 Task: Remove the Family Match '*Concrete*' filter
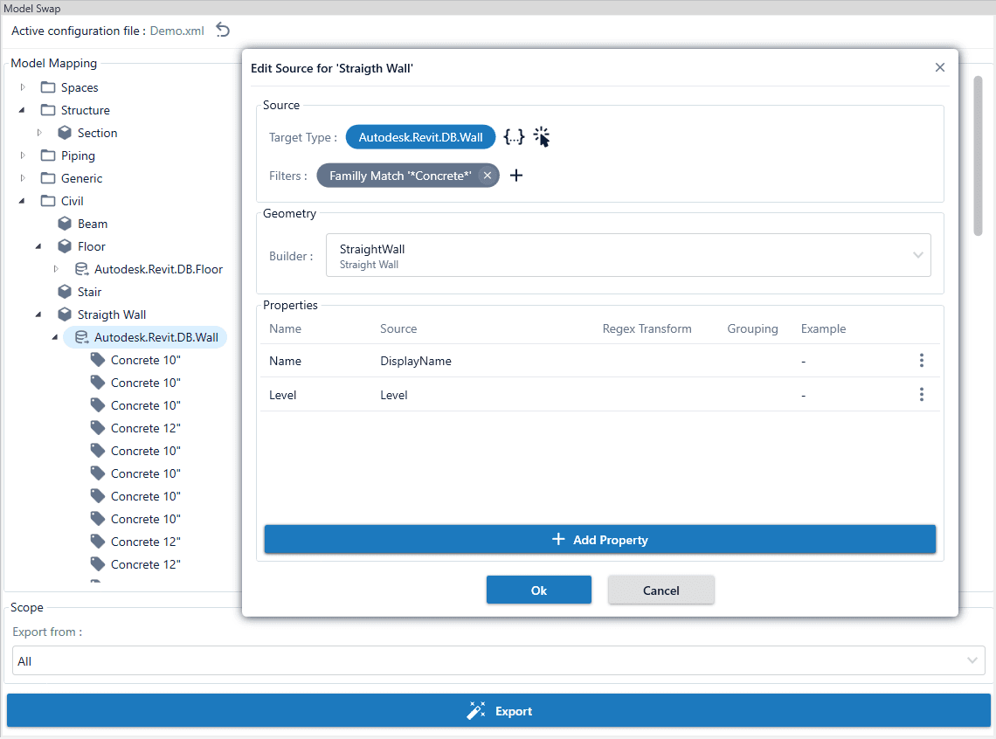[x=487, y=175]
